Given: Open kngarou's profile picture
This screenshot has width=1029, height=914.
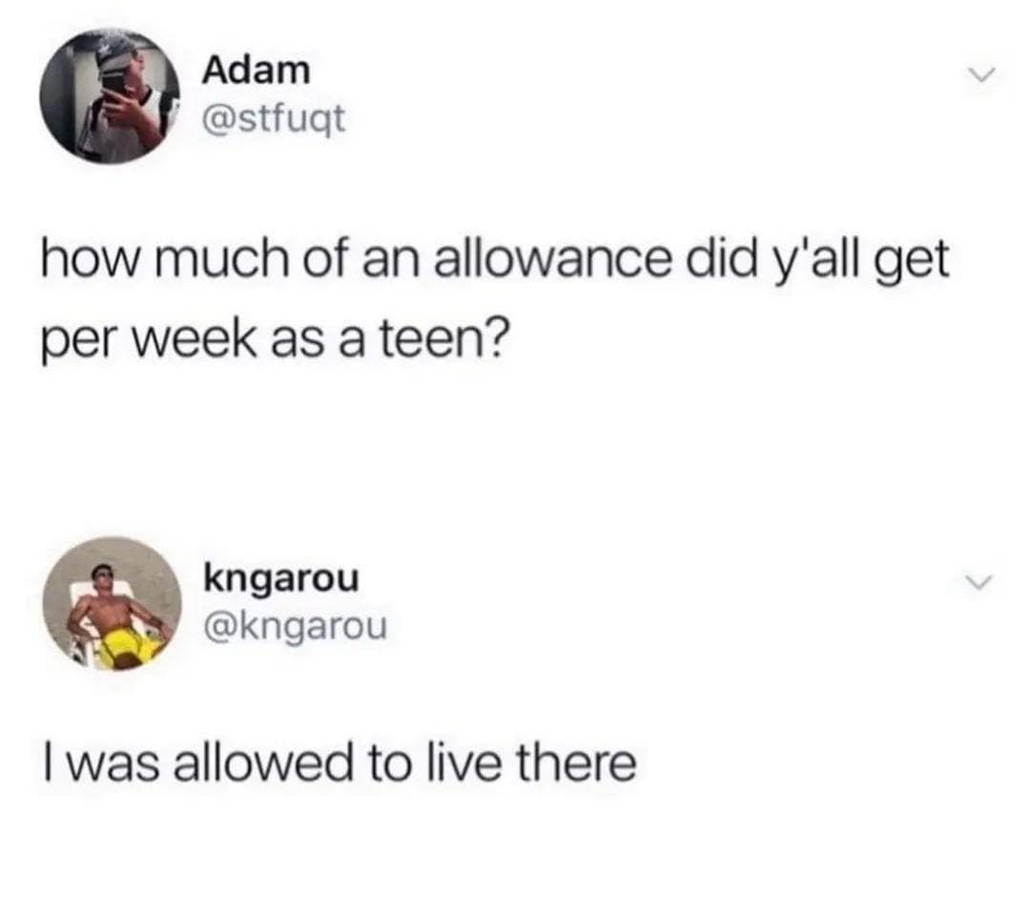Looking at the screenshot, I should (x=112, y=604).
